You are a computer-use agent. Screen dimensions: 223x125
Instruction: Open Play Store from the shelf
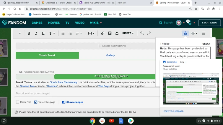[131, 121]
